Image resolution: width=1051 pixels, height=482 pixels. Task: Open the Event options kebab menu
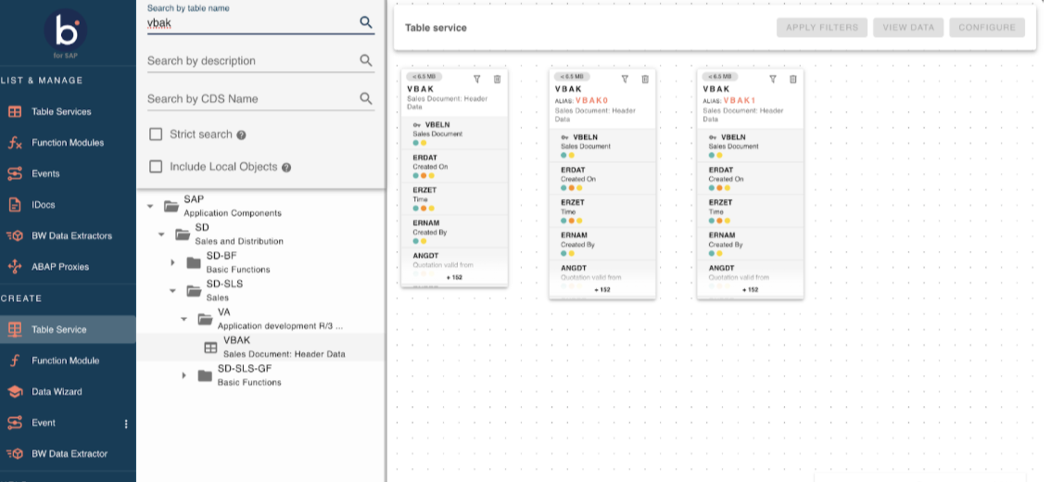pos(126,424)
